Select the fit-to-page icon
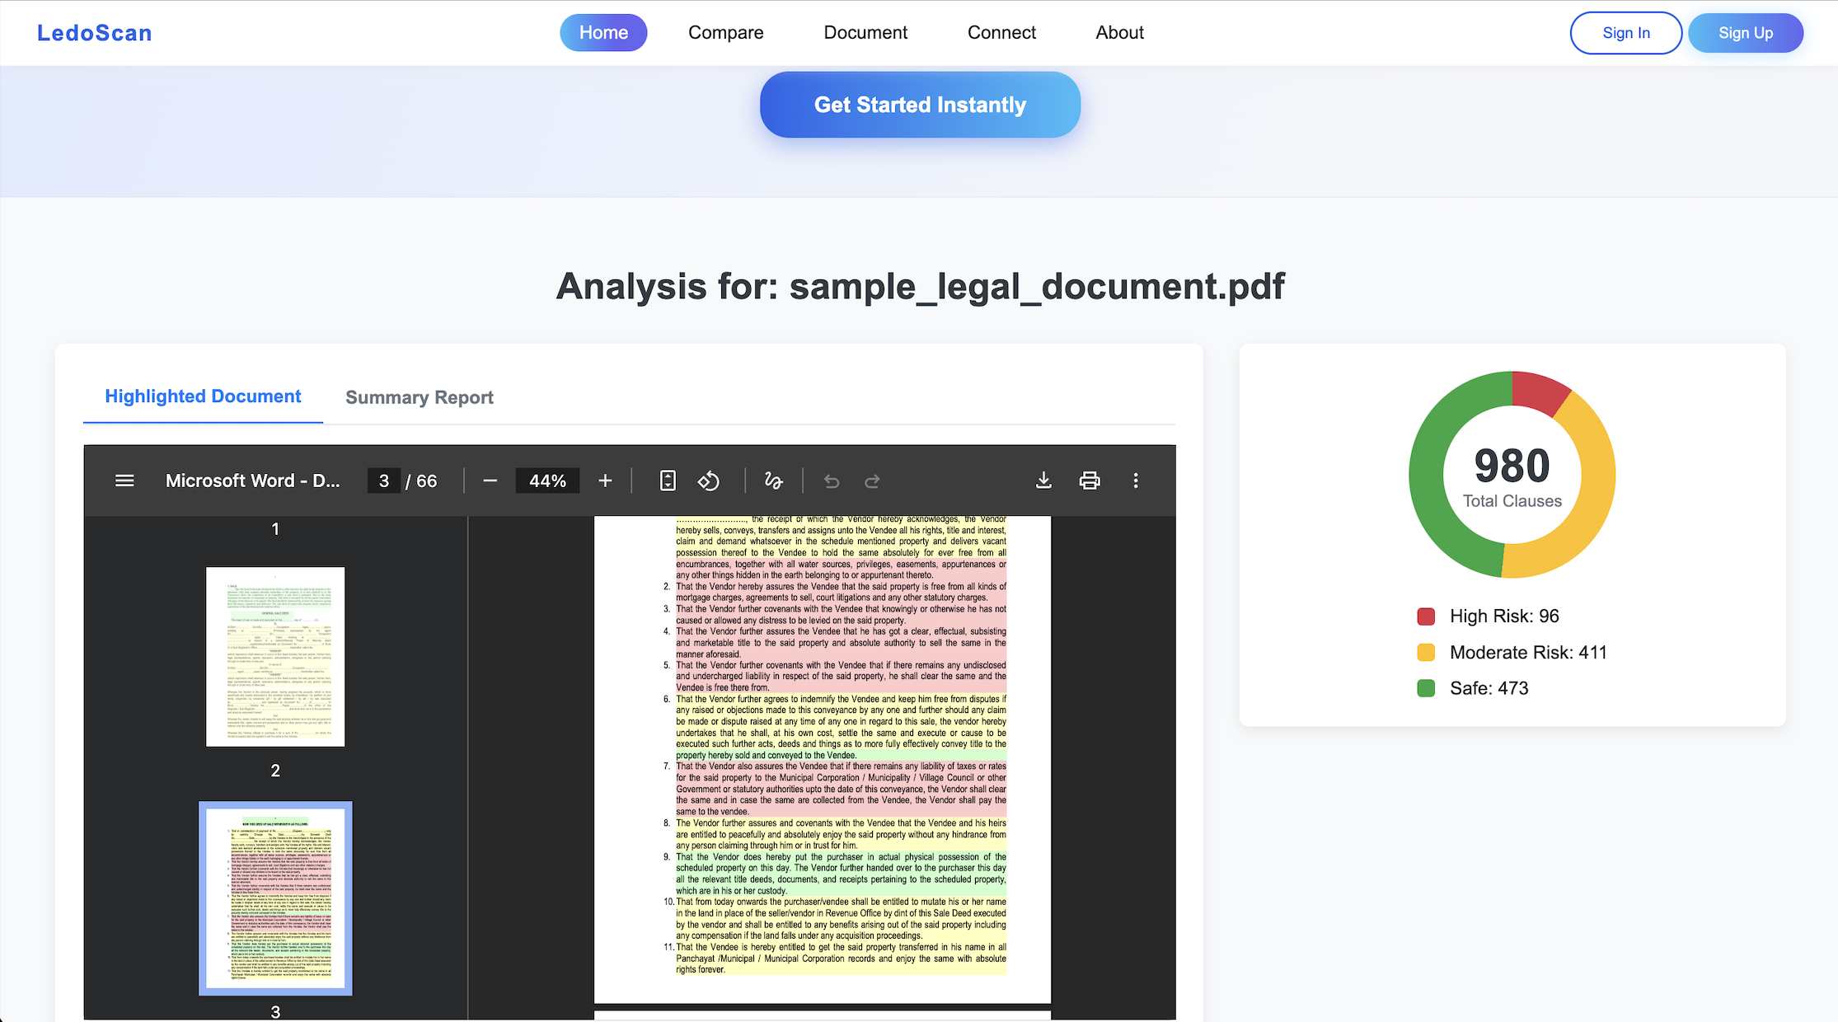This screenshot has height=1022, width=1838. tap(667, 481)
